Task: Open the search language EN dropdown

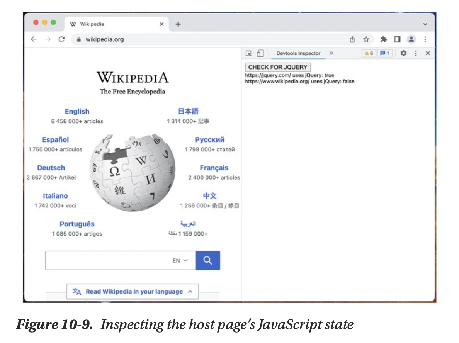Action: [x=180, y=261]
